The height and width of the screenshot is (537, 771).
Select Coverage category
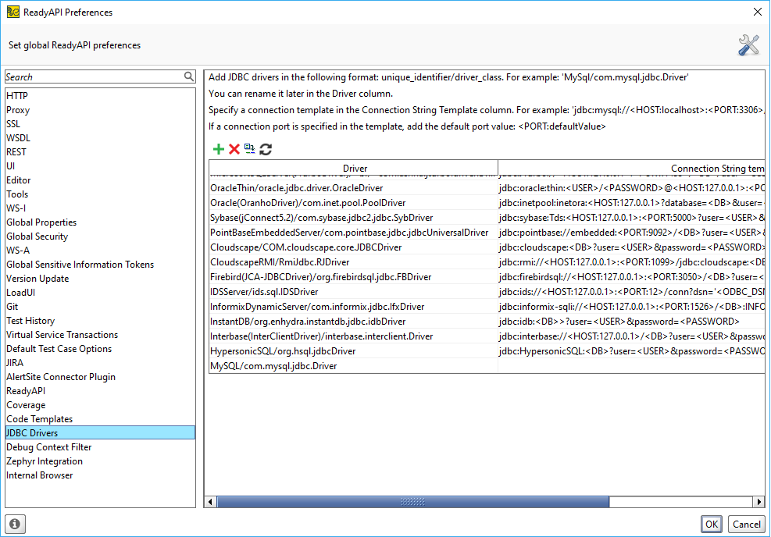100,405
